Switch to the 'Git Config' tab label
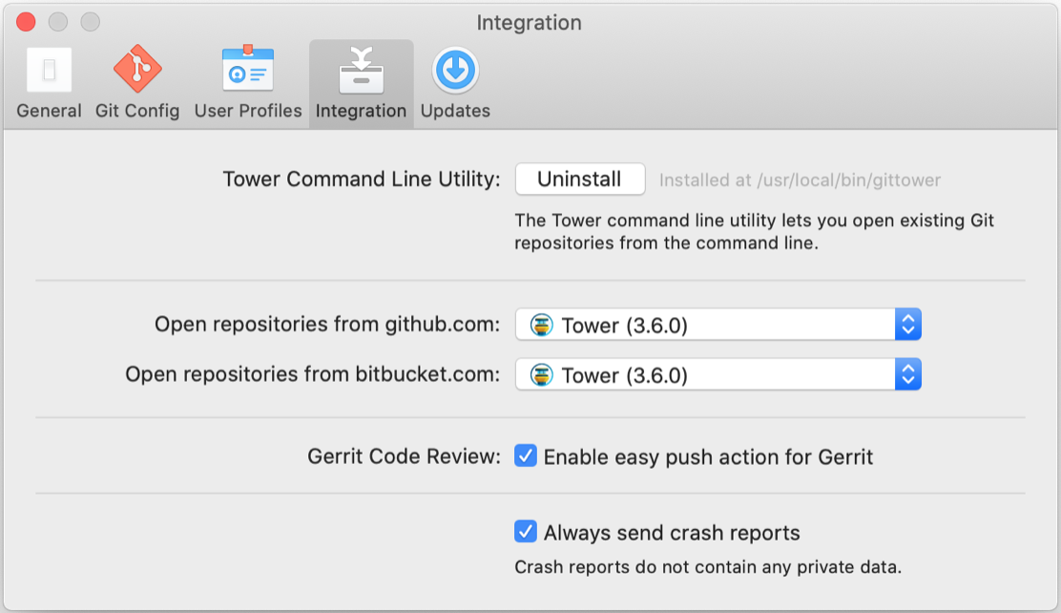 [x=137, y=111]
